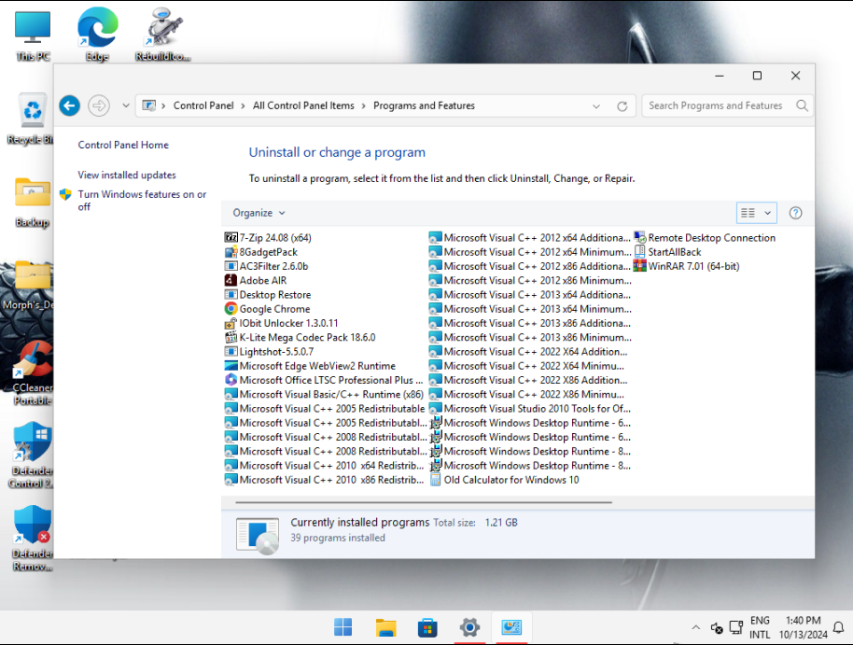Select the 8GadgetPack program icon

pos(231,252)
